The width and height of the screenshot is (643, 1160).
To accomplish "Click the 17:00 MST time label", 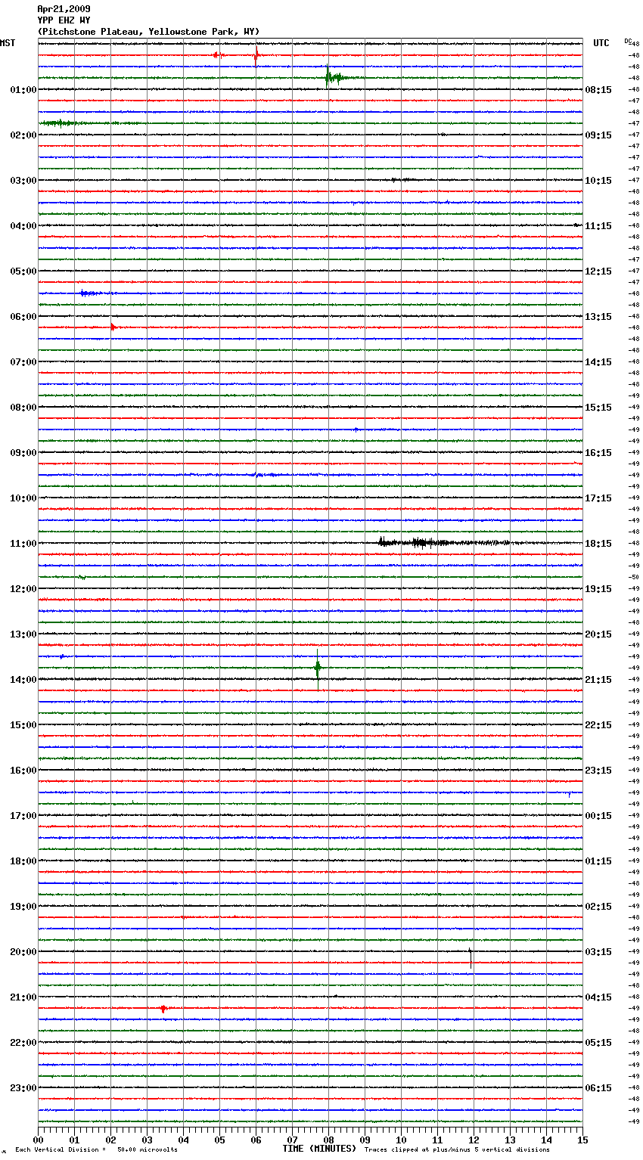I will pyautogui.click(x=23, y=816).
